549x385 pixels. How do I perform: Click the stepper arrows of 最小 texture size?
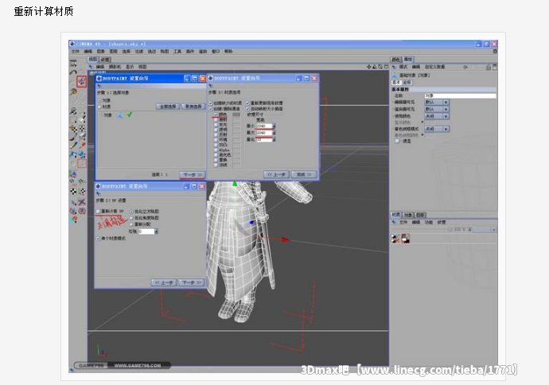(274, 126)
